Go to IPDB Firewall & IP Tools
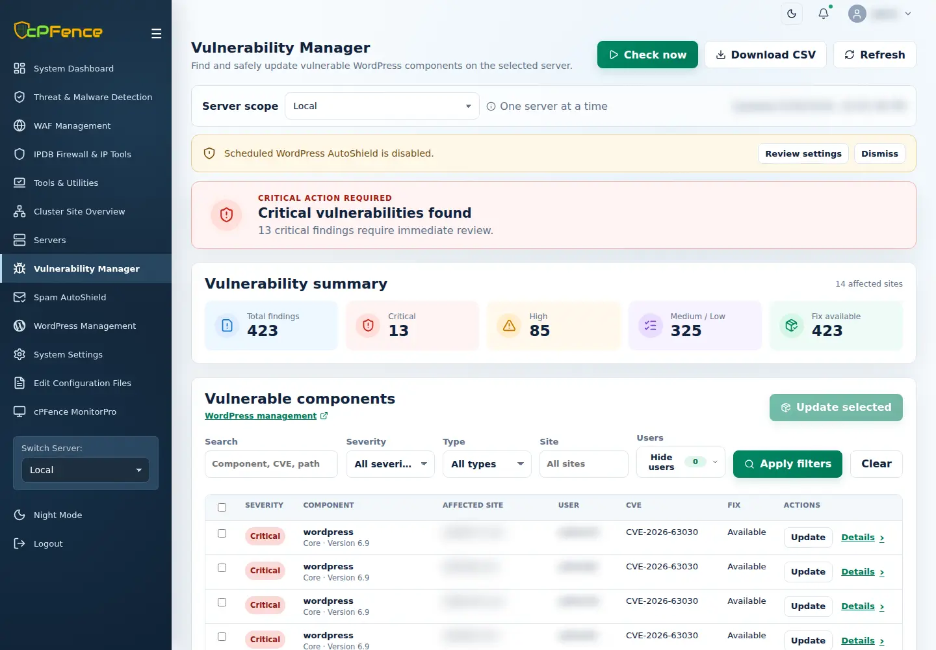 coord(86,154)
